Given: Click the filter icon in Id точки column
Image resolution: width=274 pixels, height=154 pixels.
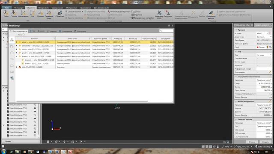Looking at the screenshot, I should tap(54, 38).
